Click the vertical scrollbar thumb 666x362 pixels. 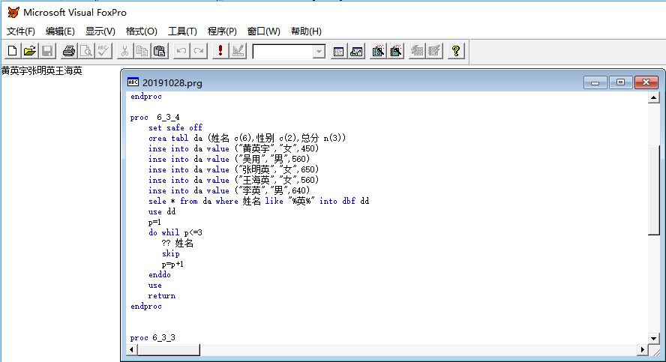click(654, 190)
